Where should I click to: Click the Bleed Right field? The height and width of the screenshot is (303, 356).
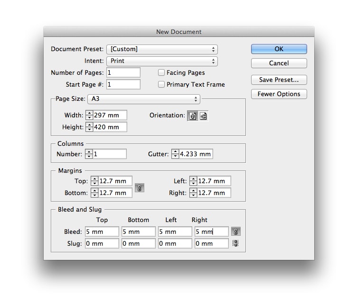point(212,232)
